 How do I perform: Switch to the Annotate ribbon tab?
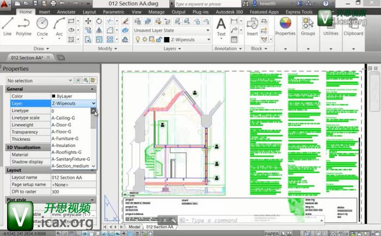[x=67, y=11]
